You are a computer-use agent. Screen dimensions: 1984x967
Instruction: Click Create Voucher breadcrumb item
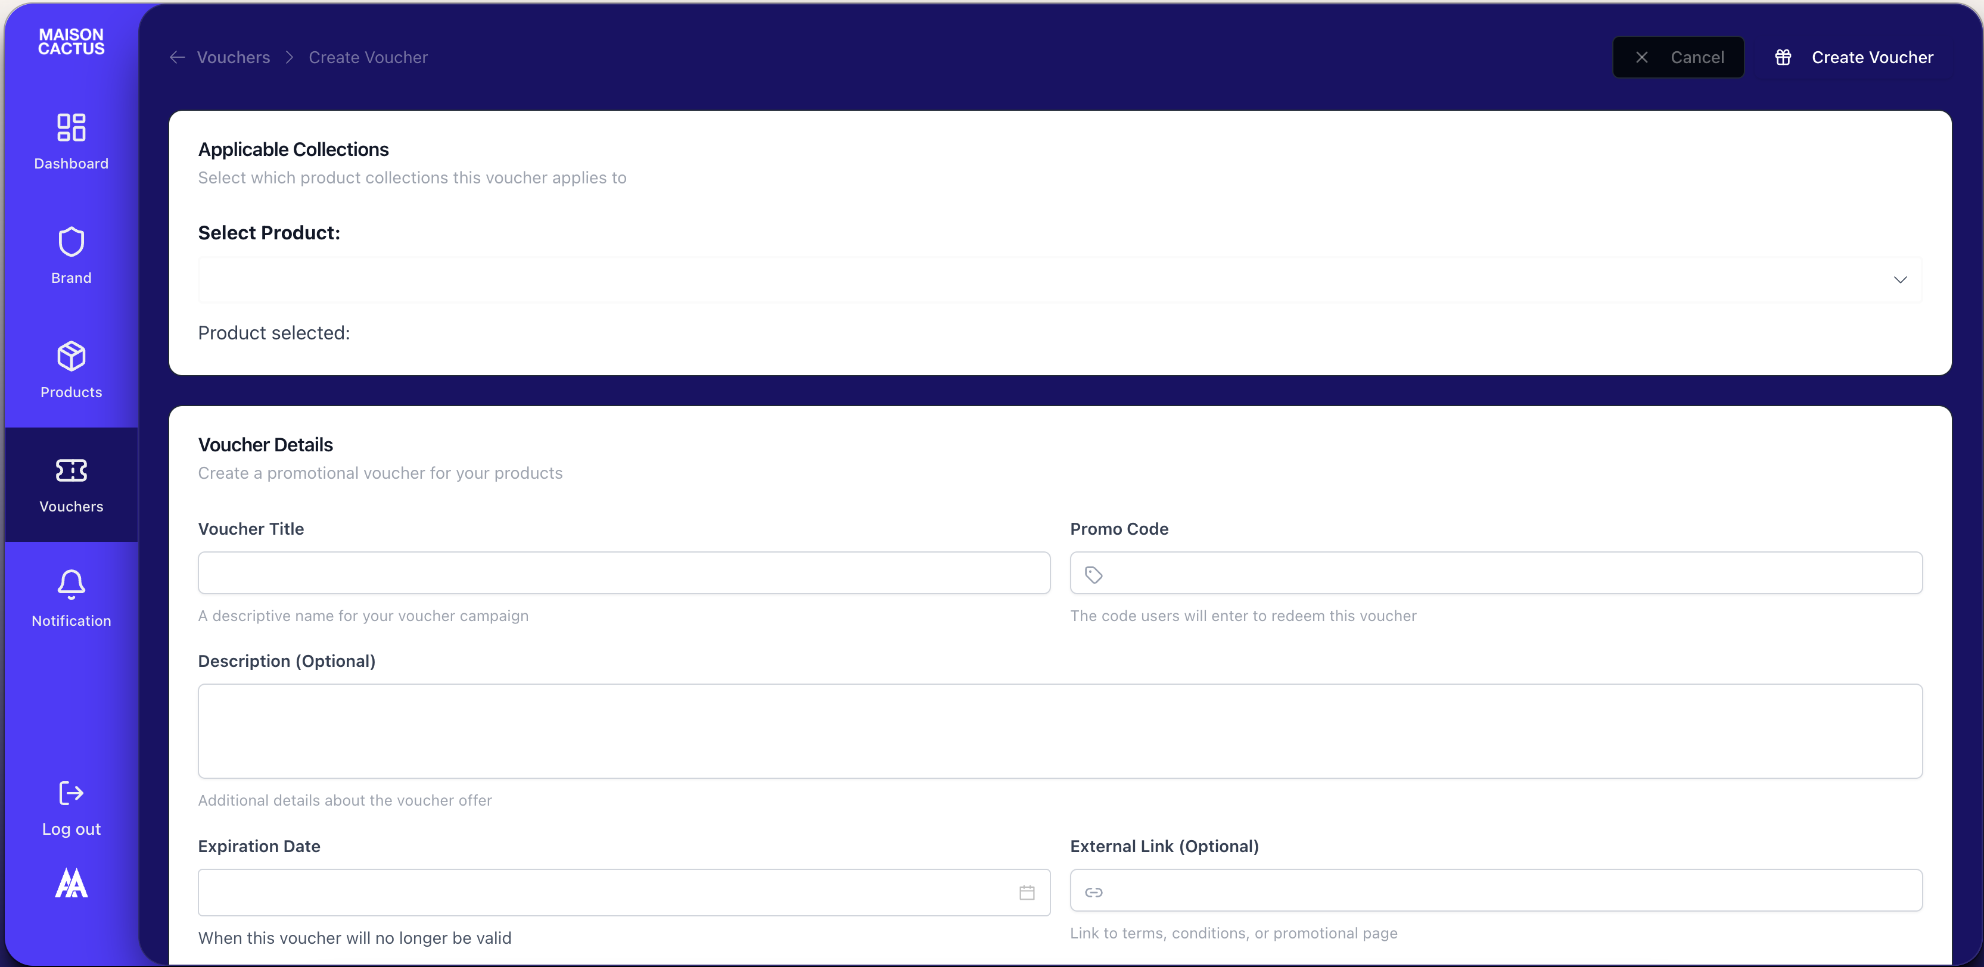(368, 57)
